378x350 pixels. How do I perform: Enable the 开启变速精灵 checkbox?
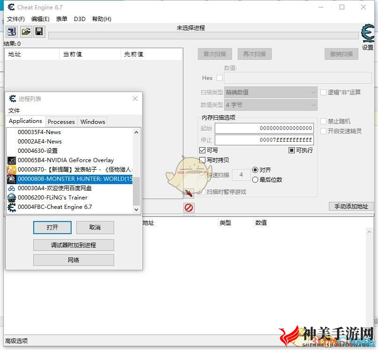(x=323, y=131)
